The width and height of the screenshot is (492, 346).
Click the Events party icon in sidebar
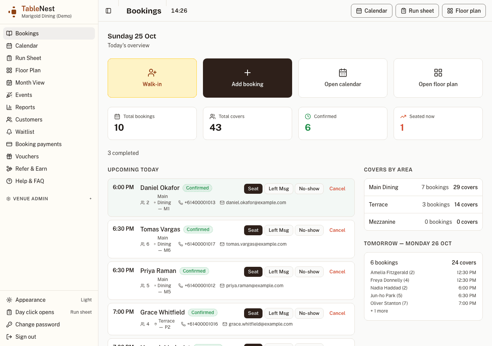click(x=9, y=95)
